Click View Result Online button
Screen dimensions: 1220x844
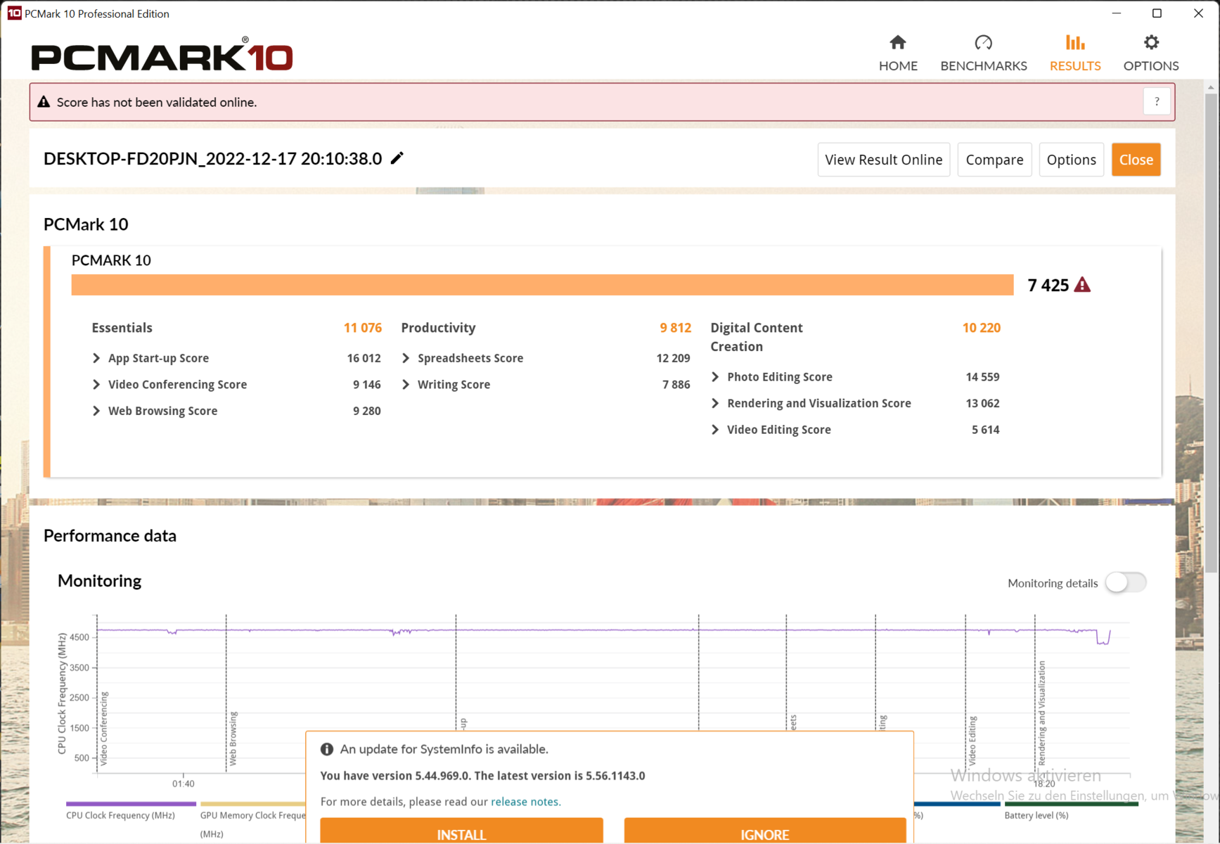(884, 160)
